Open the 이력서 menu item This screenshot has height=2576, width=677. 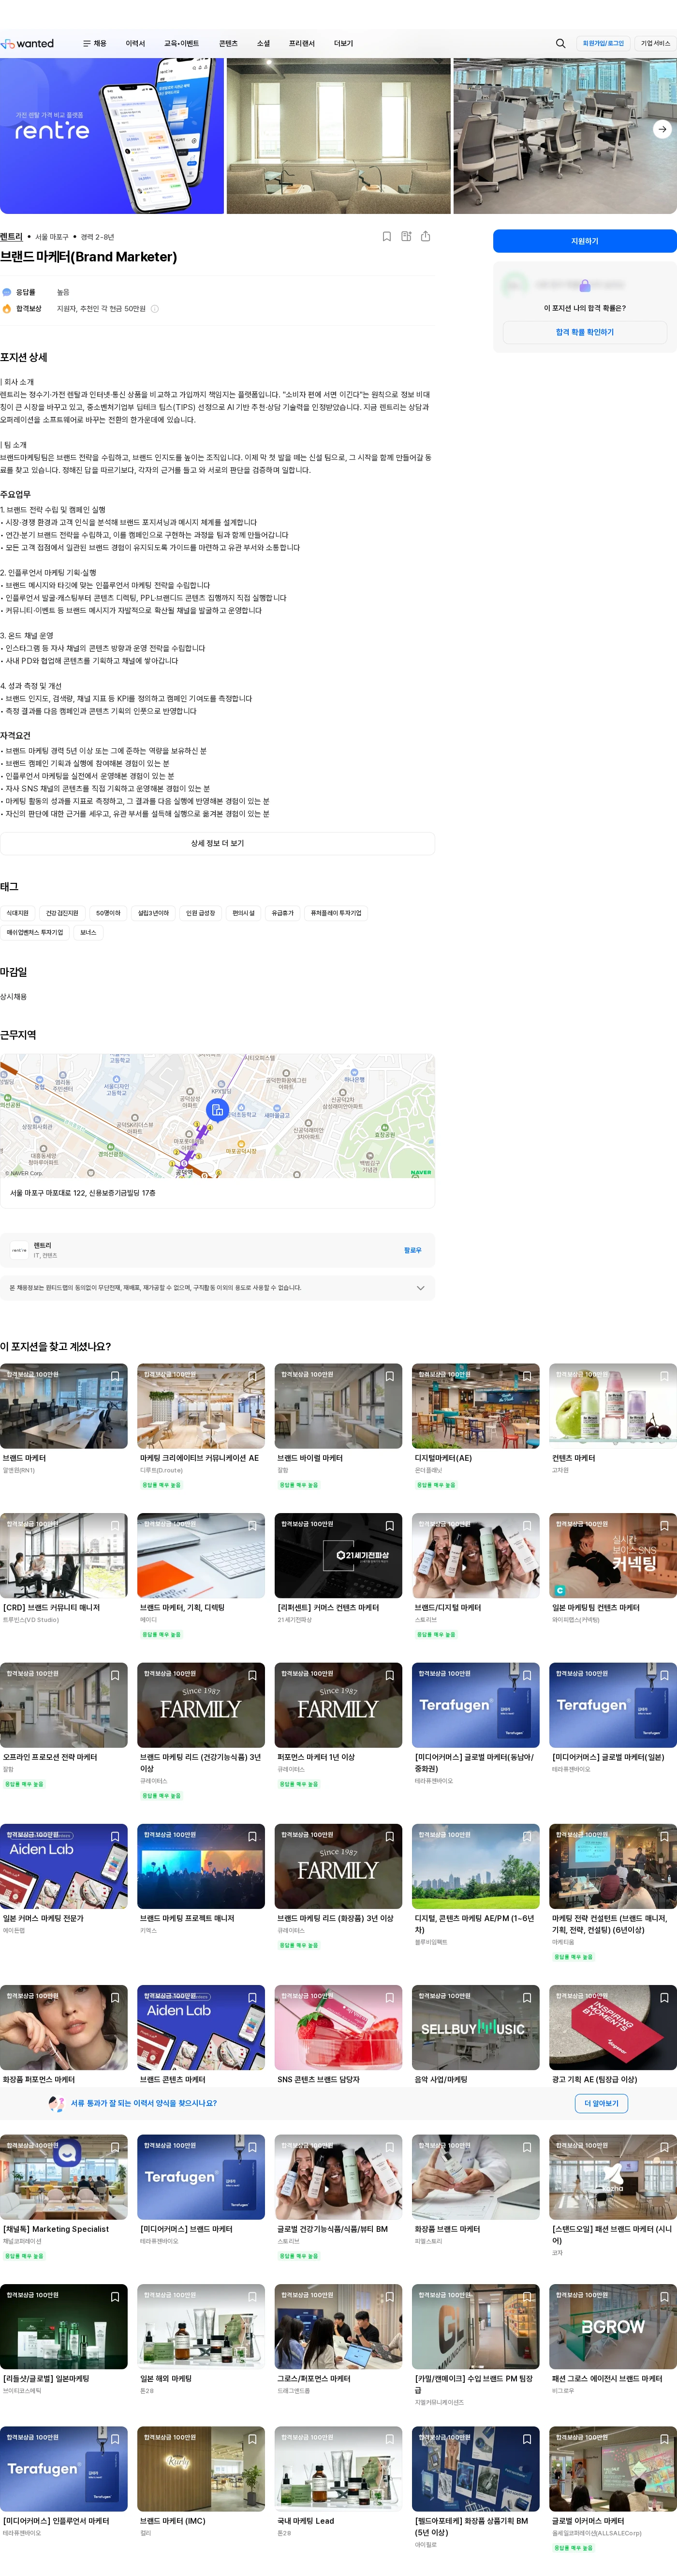(136, 43)
